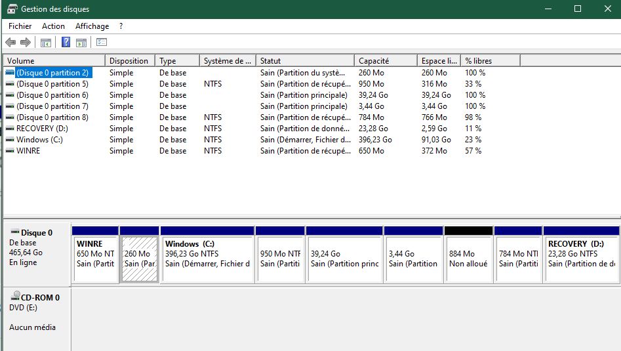Sort by the Statut column header
The image size is (621, 351).
305,60
